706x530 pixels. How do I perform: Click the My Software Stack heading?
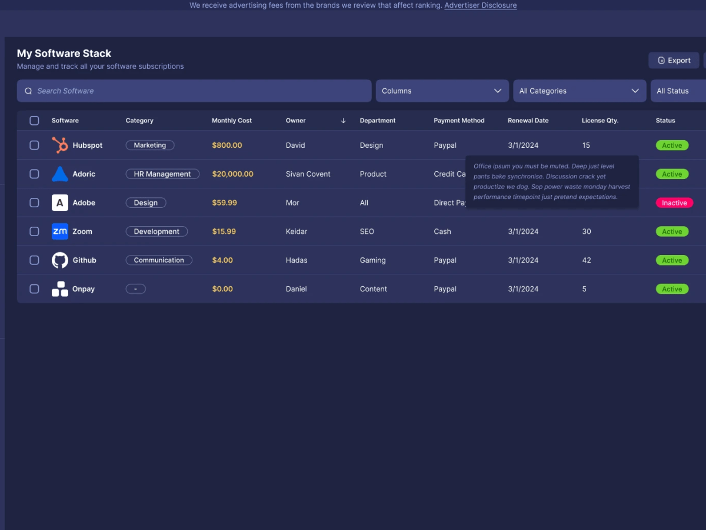pos(64,54)
